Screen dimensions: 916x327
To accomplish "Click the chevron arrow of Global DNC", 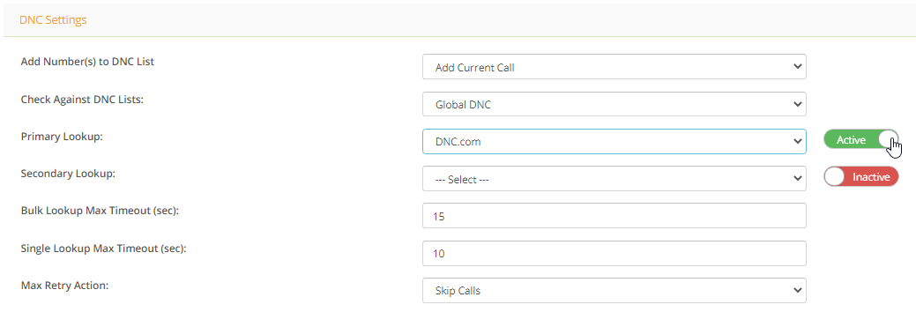I will (797, 105).
